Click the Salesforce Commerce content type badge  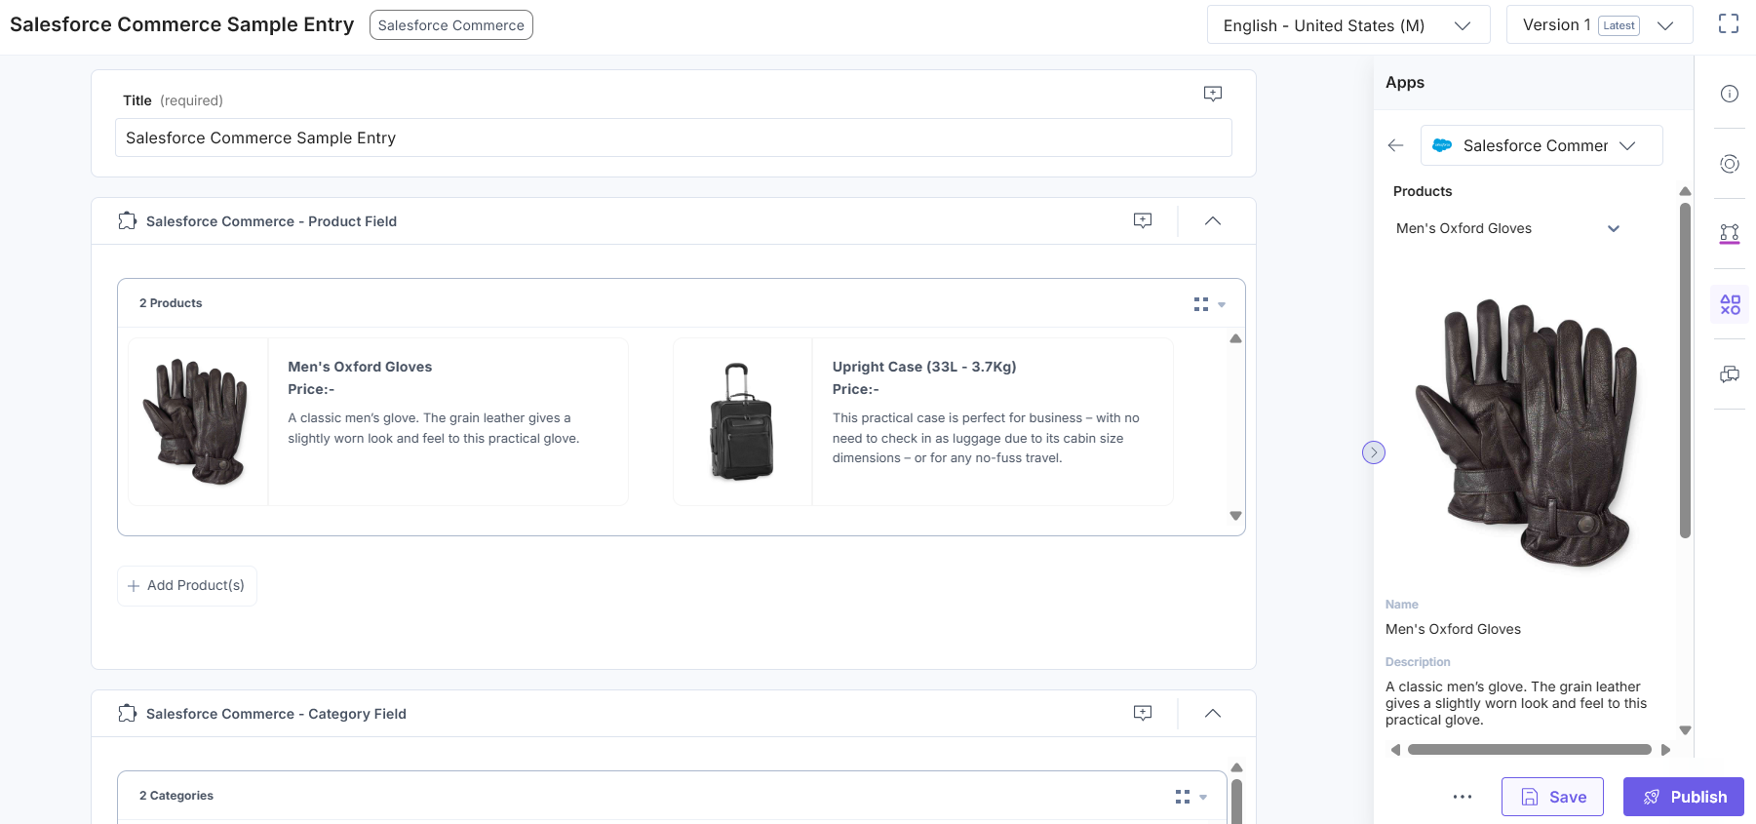(450, 25)
